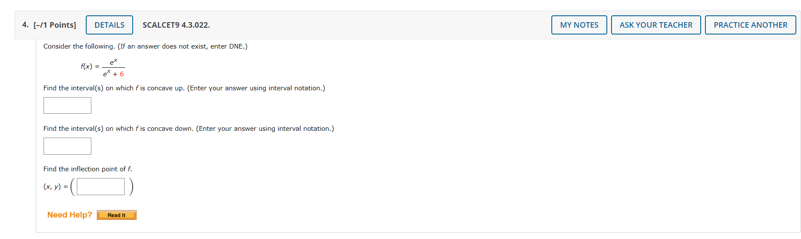The height and width of the screenshot is (239, 801).
Task: Click the f(x) fraction formula
Action: click(102, 67)
